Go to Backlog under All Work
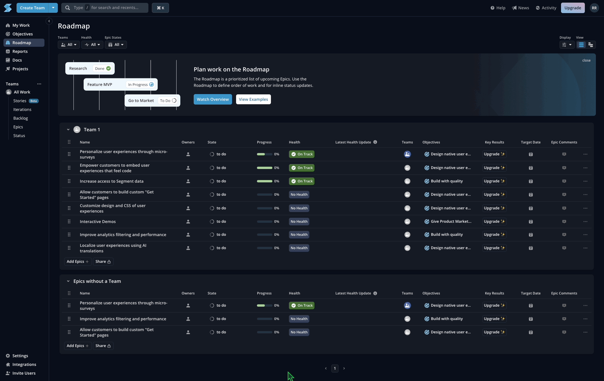 coord(21,118)
